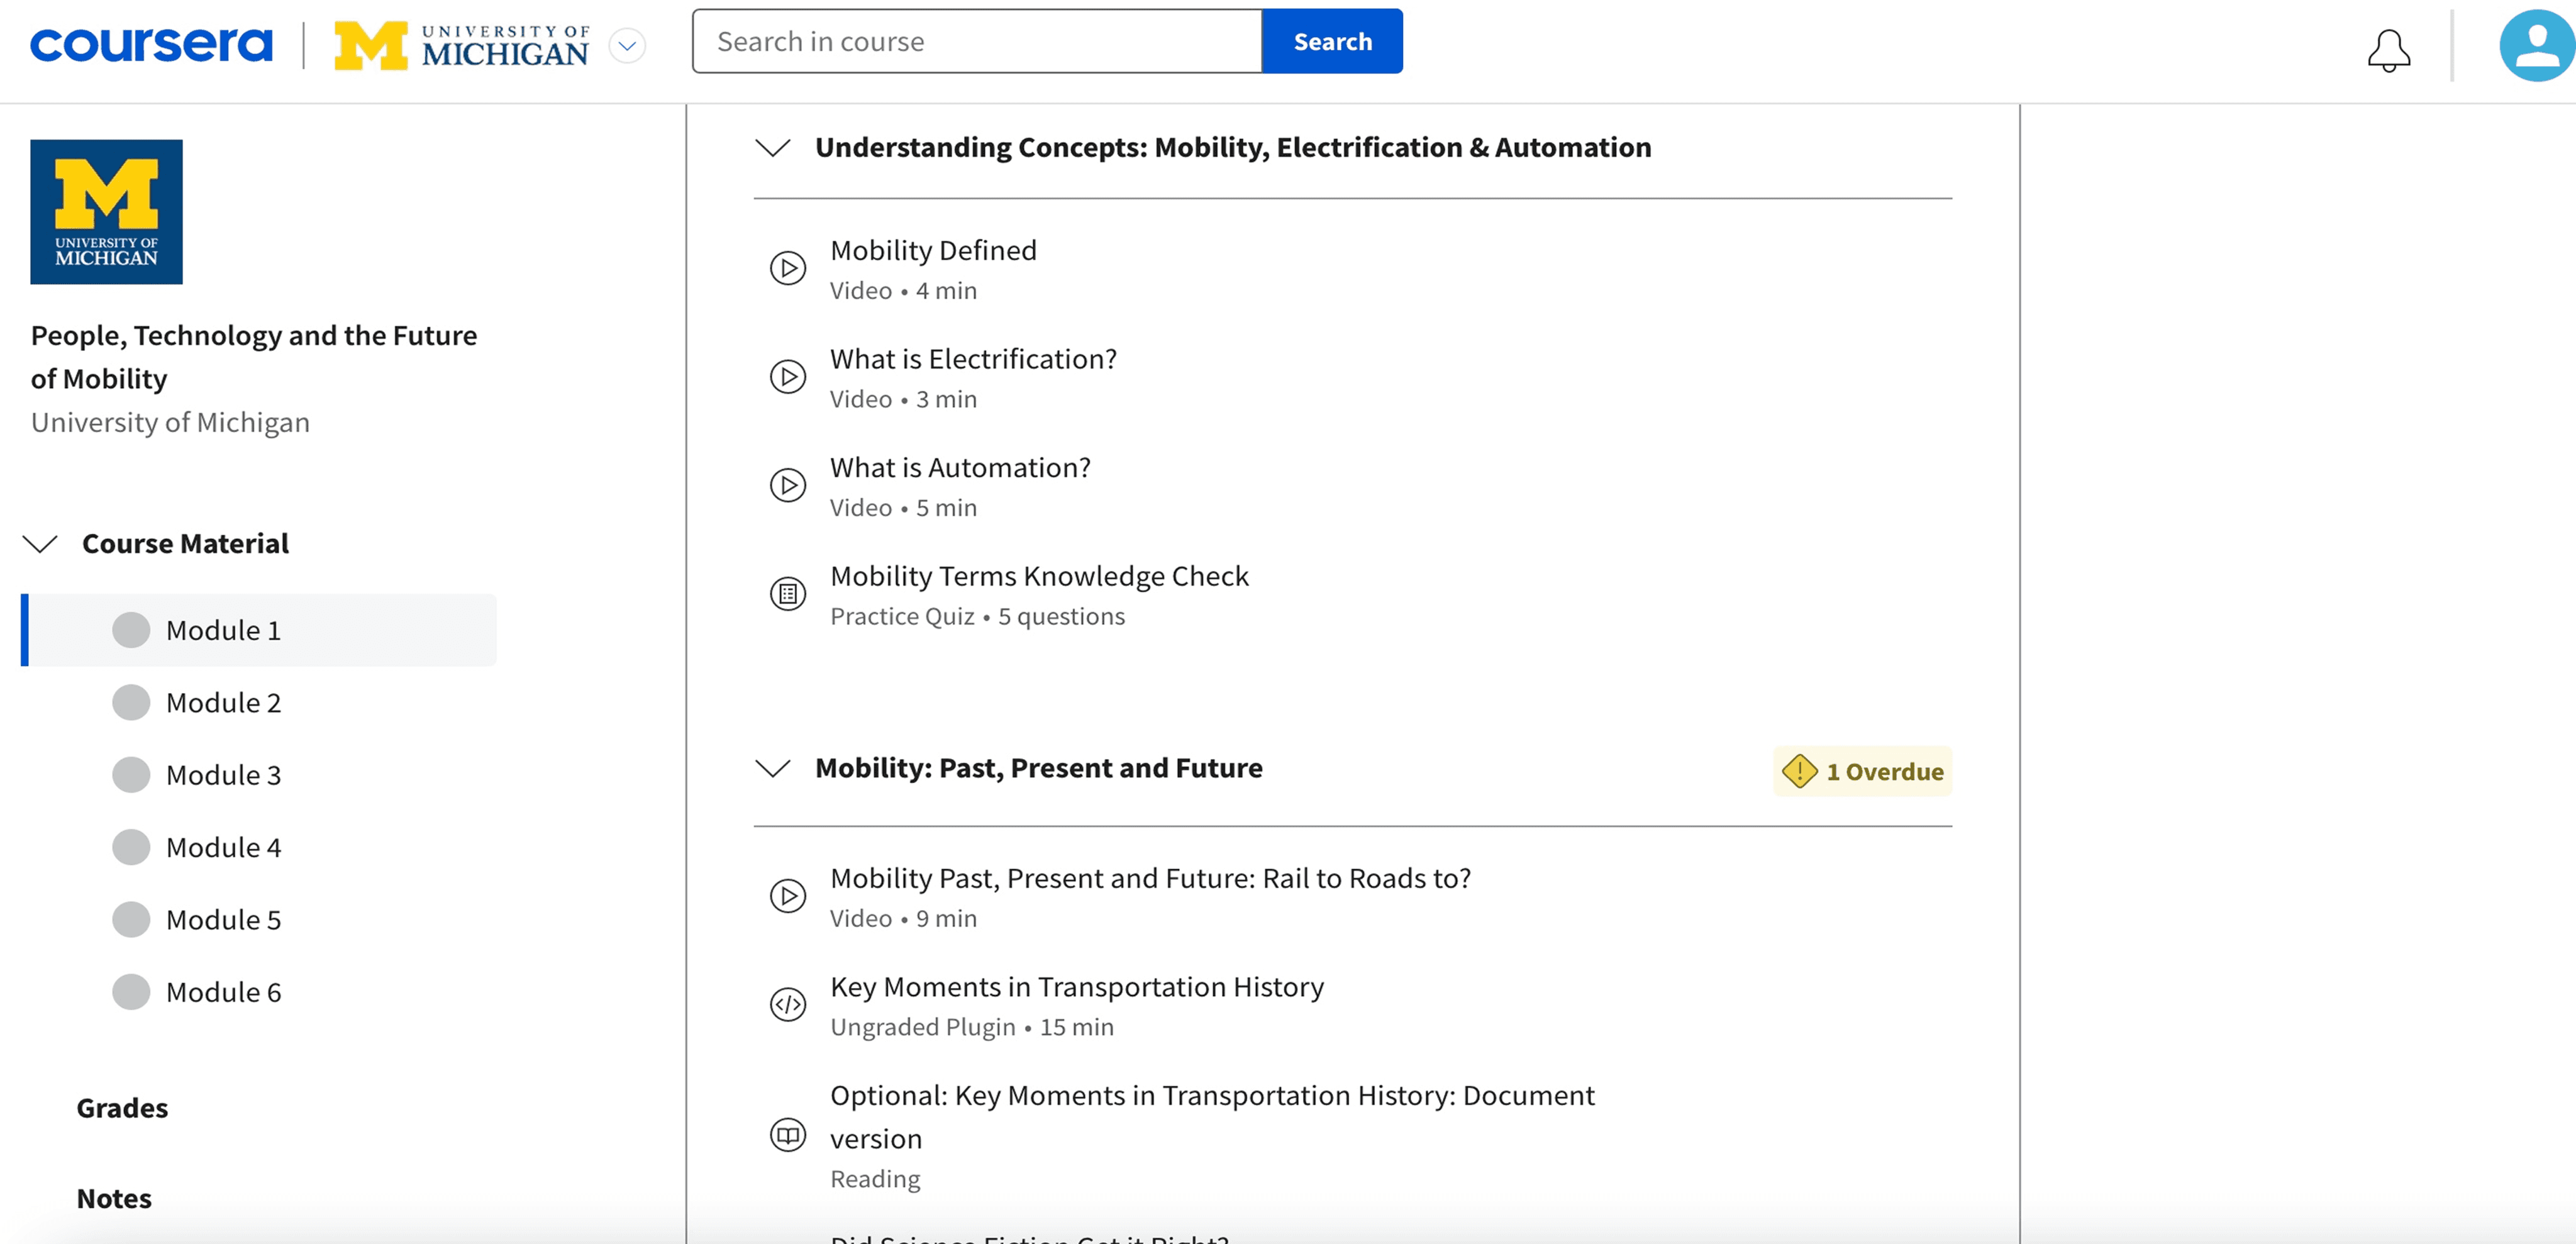Open the Notes page
Image resolution: width=2576 pixels, height=1244 pixels.
tap(114, 1198)
